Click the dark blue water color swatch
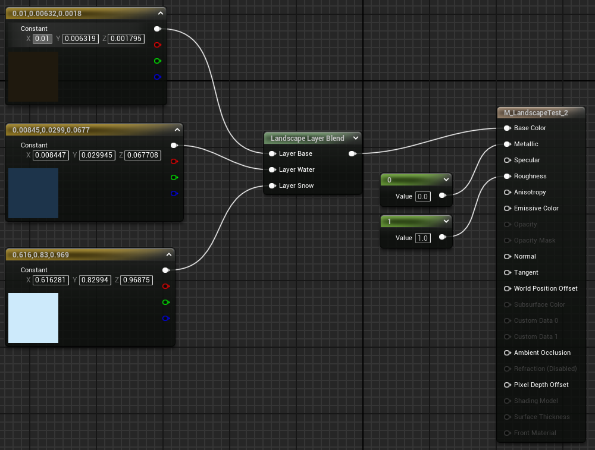 click(x=33, y=193)
